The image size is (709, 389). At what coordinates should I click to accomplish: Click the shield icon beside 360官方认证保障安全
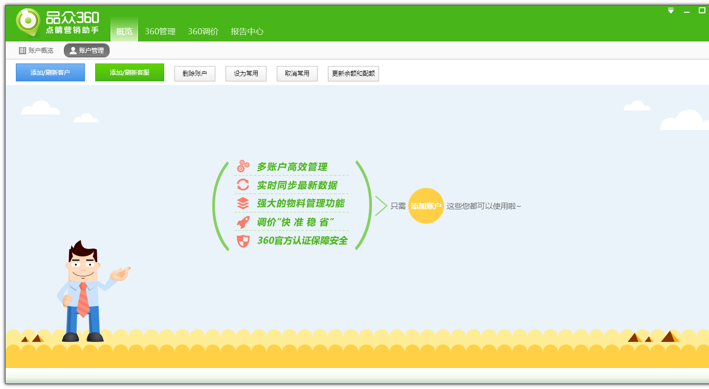(243, 241)
